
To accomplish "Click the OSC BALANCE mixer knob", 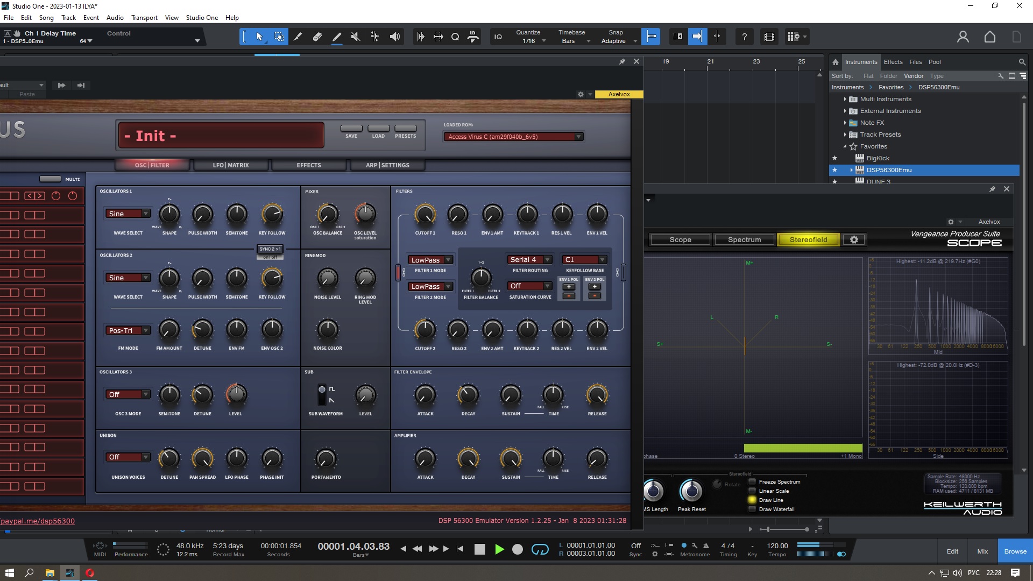I will tap(328, 214).
